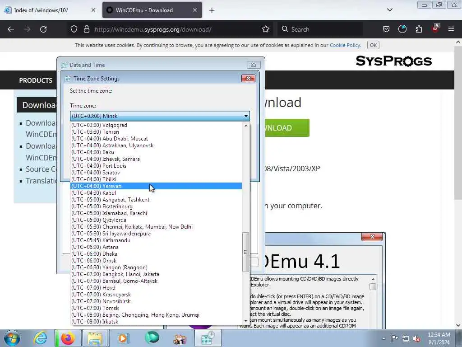462x347 pixels.
Task: Select (UTC+06:00) Astana
Action: [156, 247]
